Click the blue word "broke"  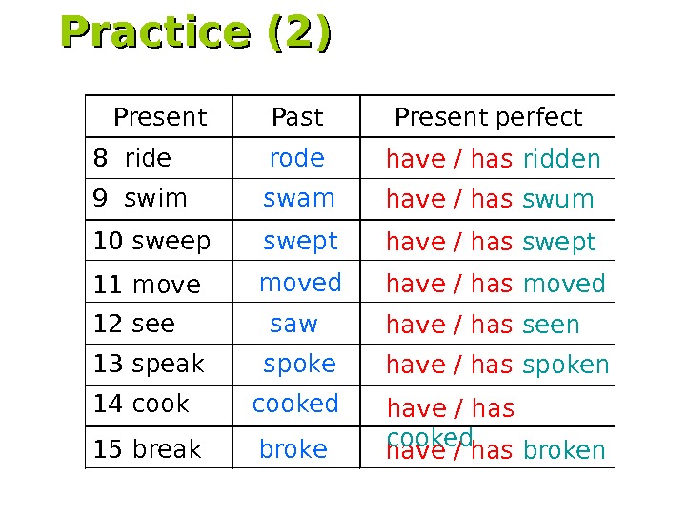click(x=293, y=449)
